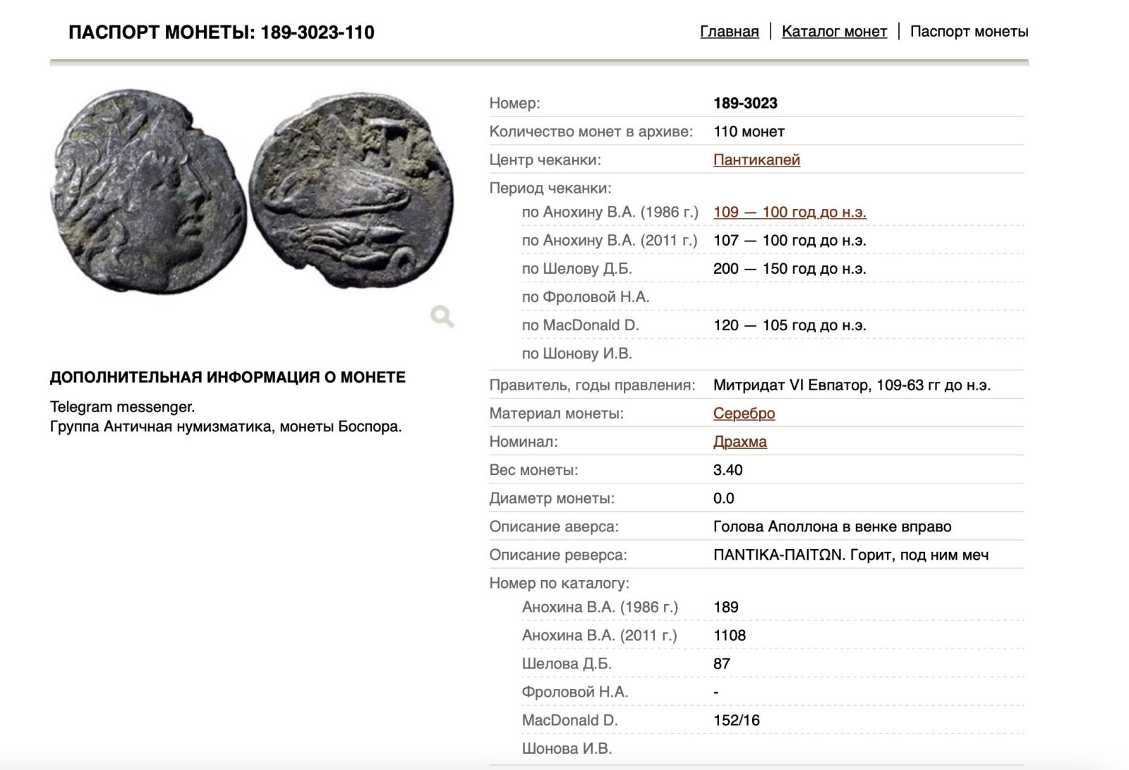Click the label Вес монеты:

point(533,470)
